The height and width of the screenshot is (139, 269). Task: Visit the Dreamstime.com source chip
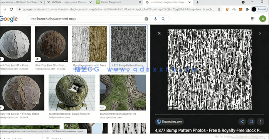(170, 122)
